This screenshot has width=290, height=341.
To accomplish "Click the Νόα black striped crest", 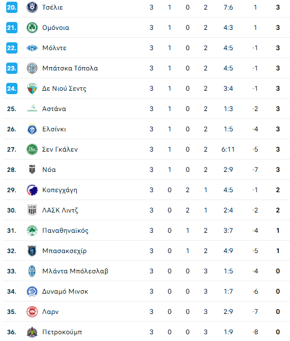I will point(32,170).
